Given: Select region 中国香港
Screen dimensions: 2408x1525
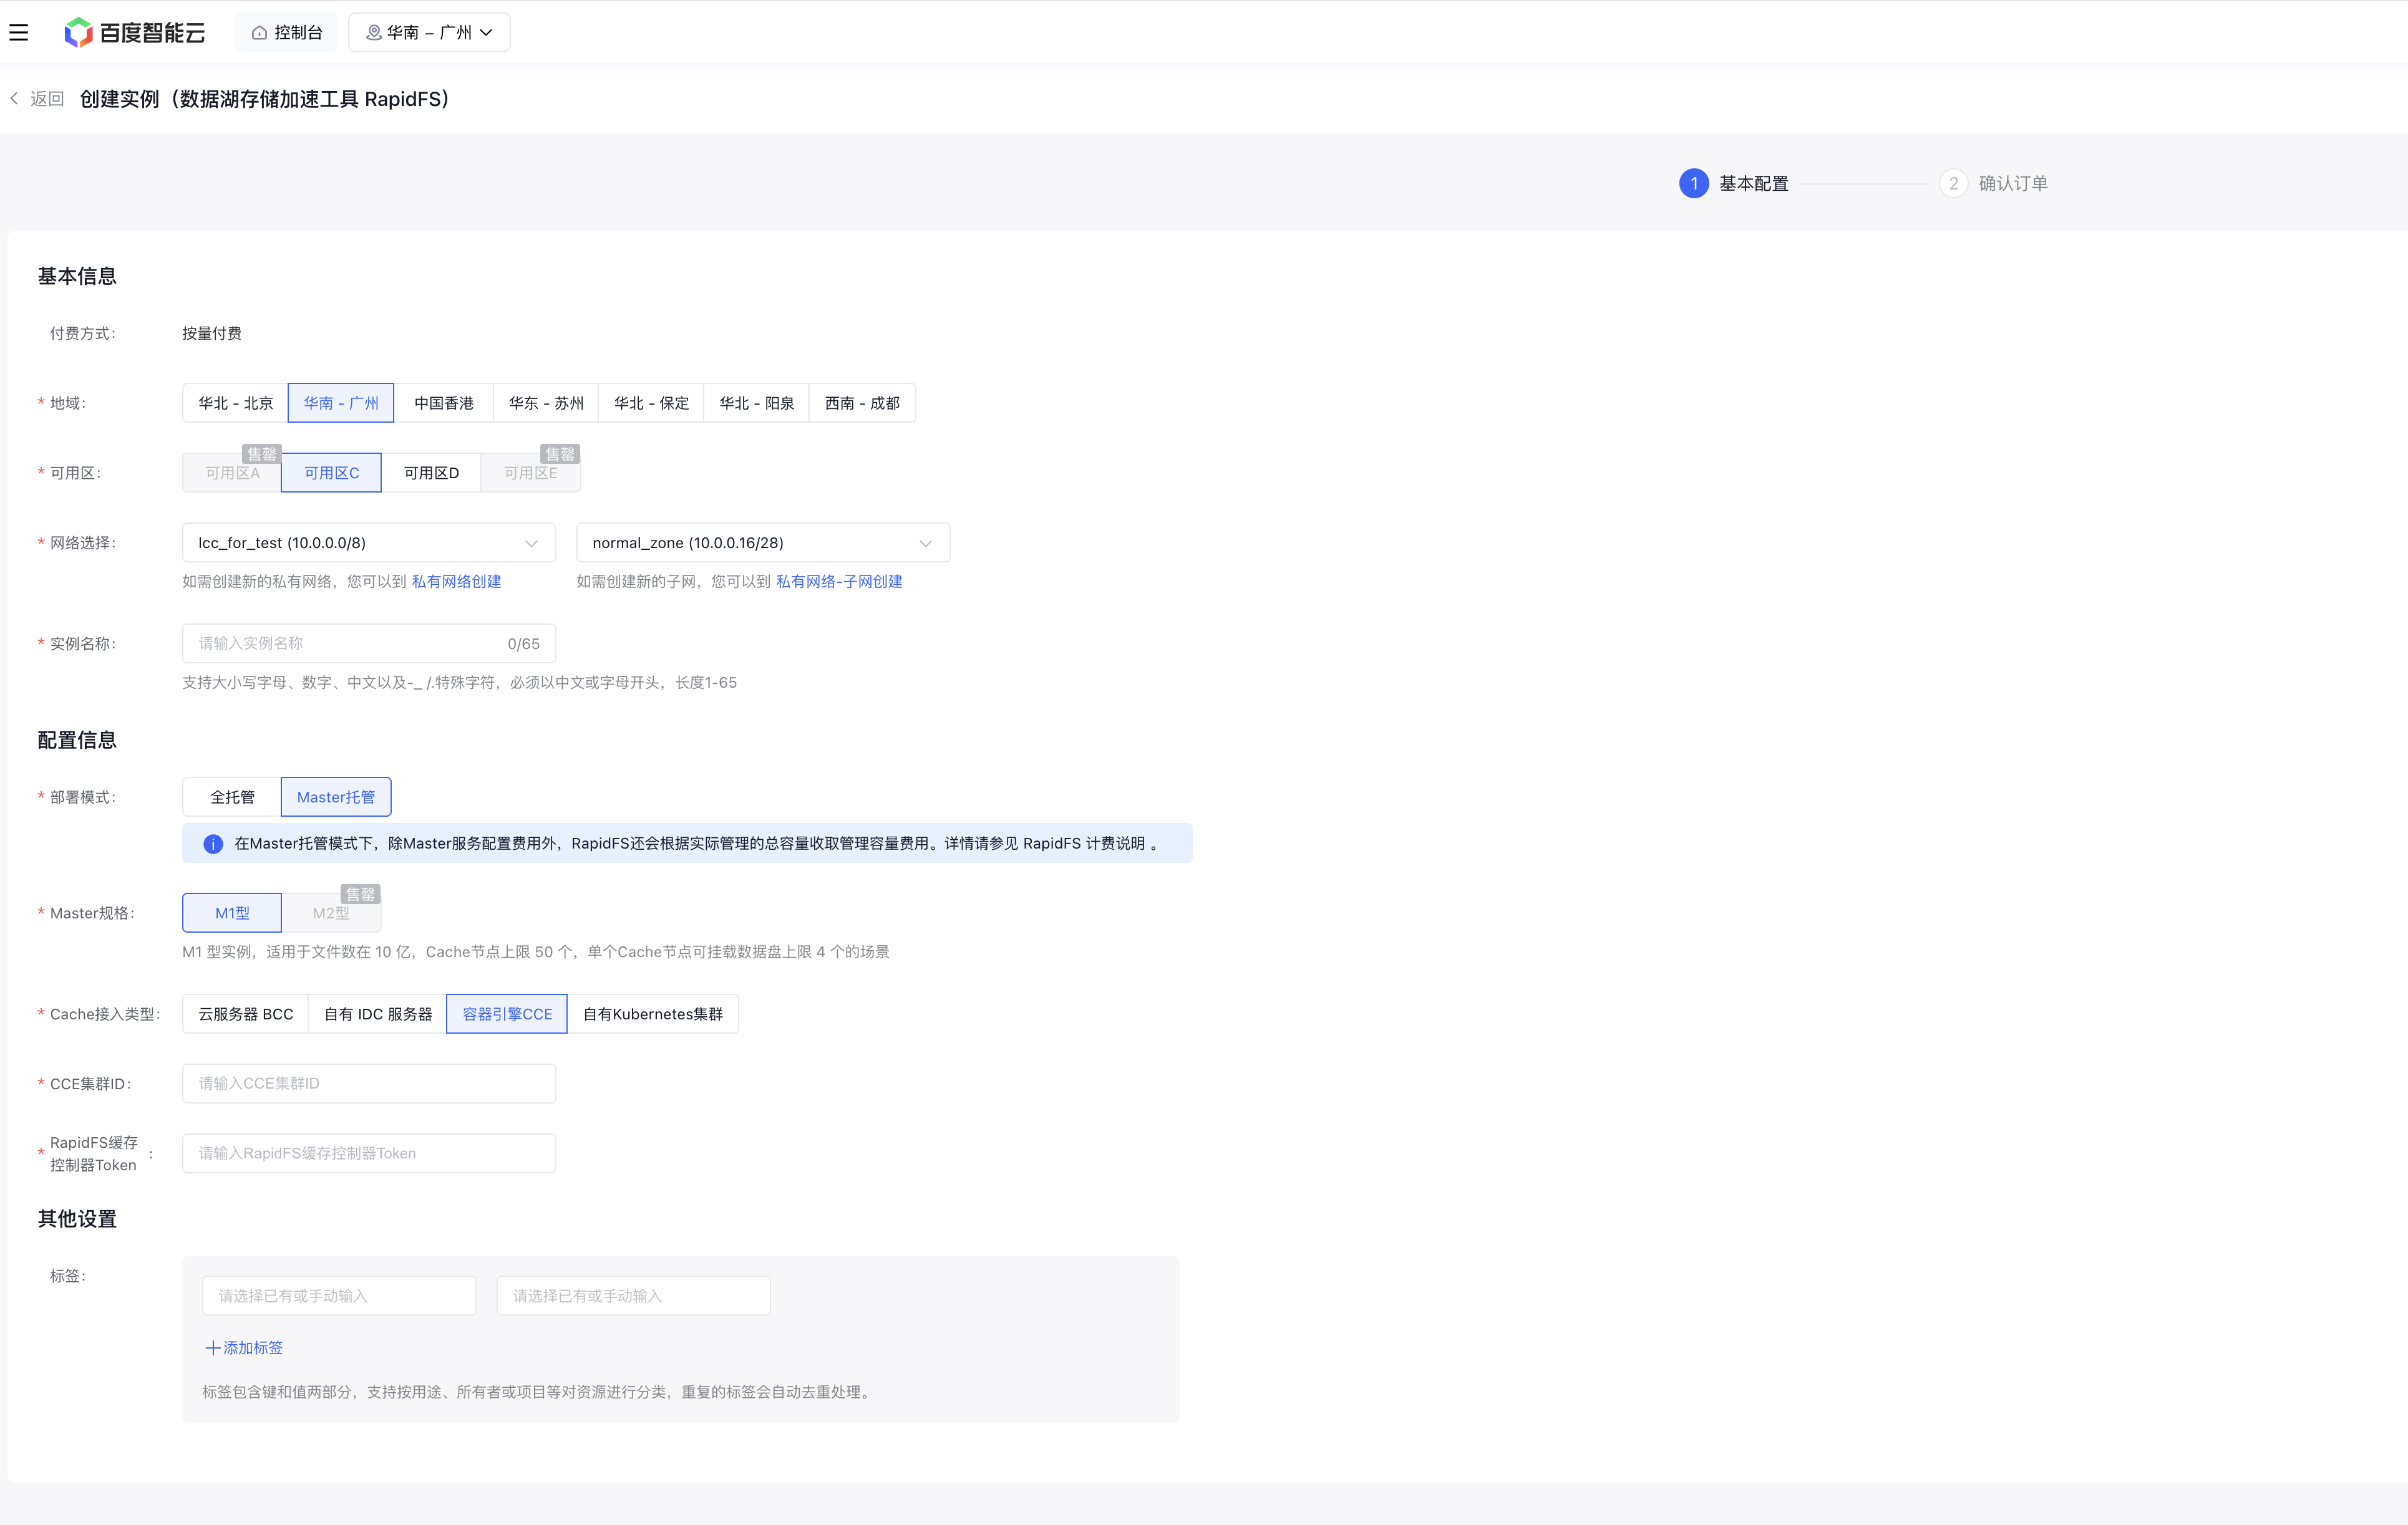Looking at the screenshot, I should click(x=444, y=403).
